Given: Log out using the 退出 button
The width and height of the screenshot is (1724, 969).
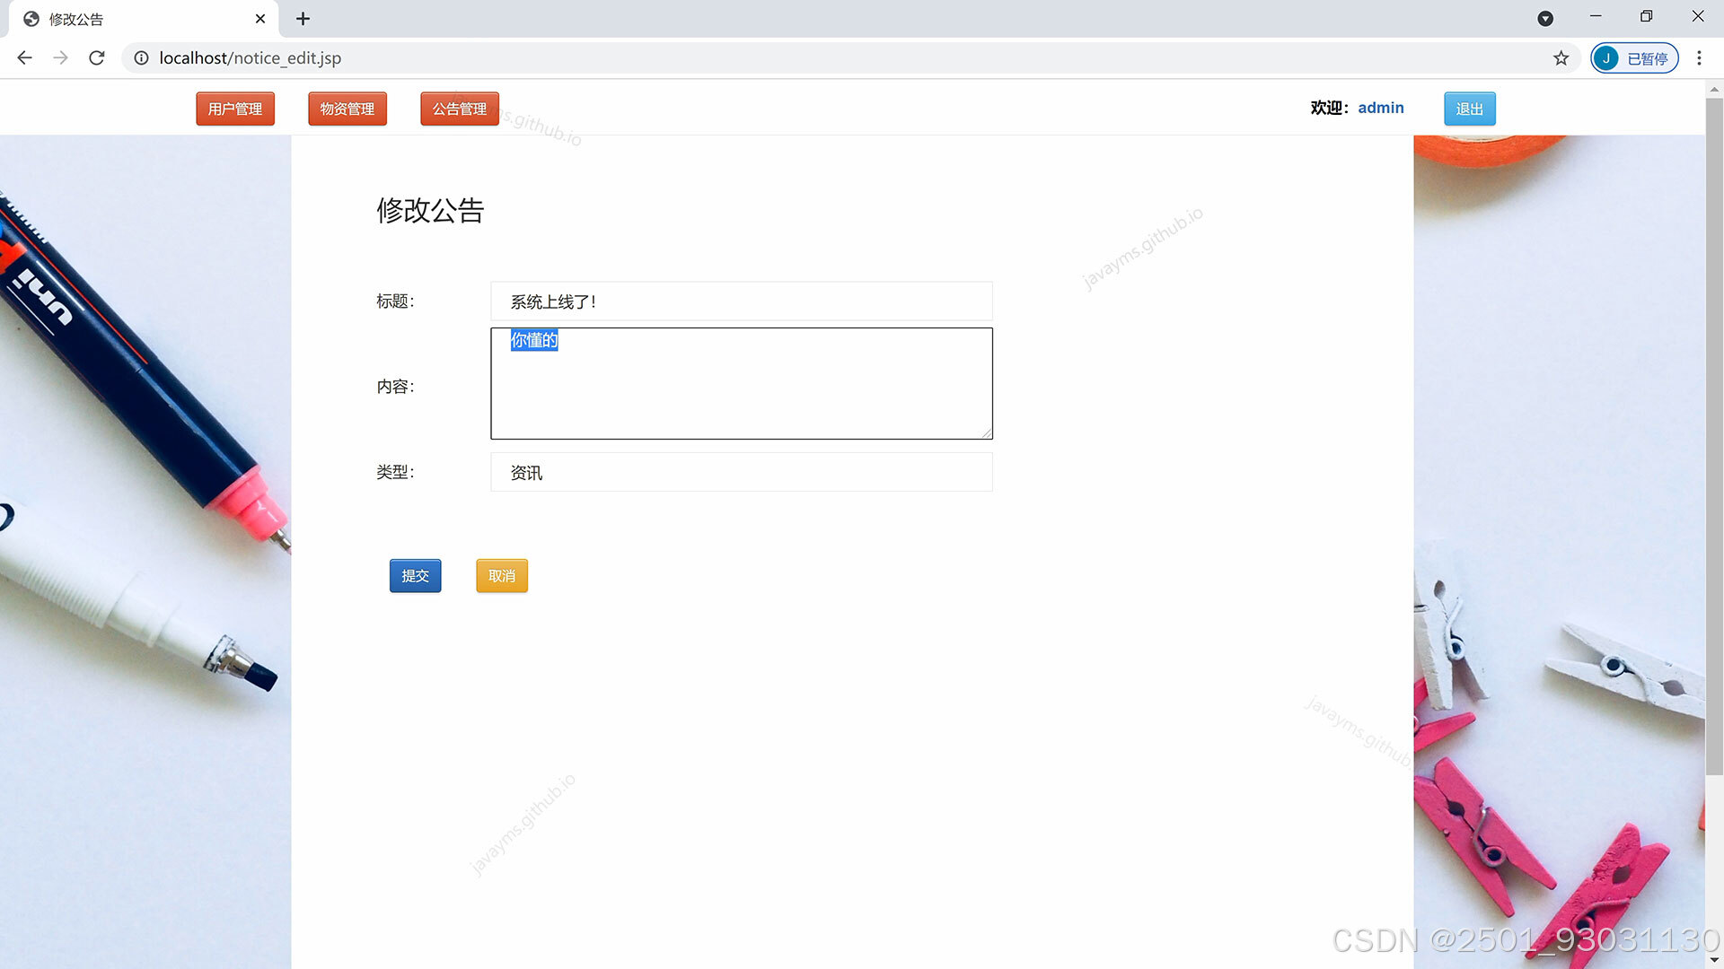Looking at the screenshot, I should pos(1470,109).
